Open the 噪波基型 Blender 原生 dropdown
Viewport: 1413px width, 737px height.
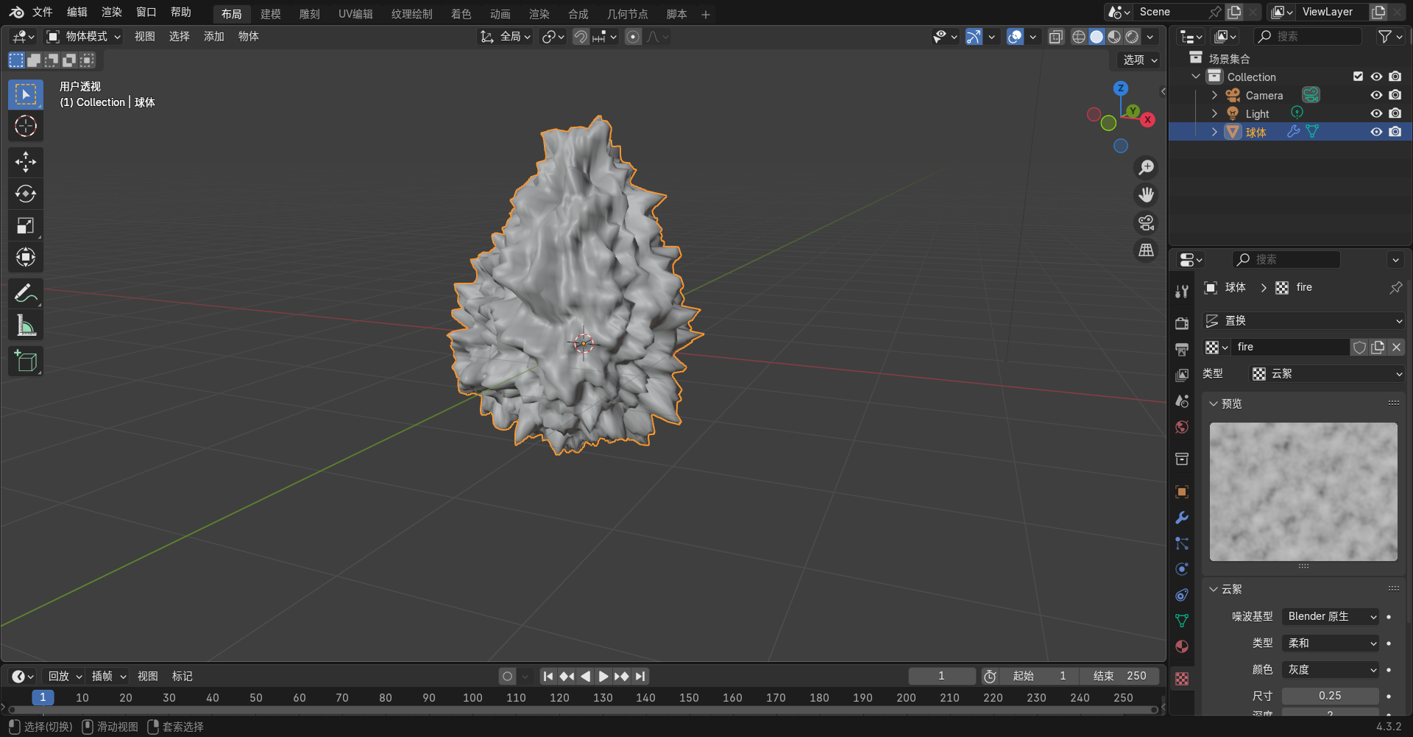(1331, 616)
